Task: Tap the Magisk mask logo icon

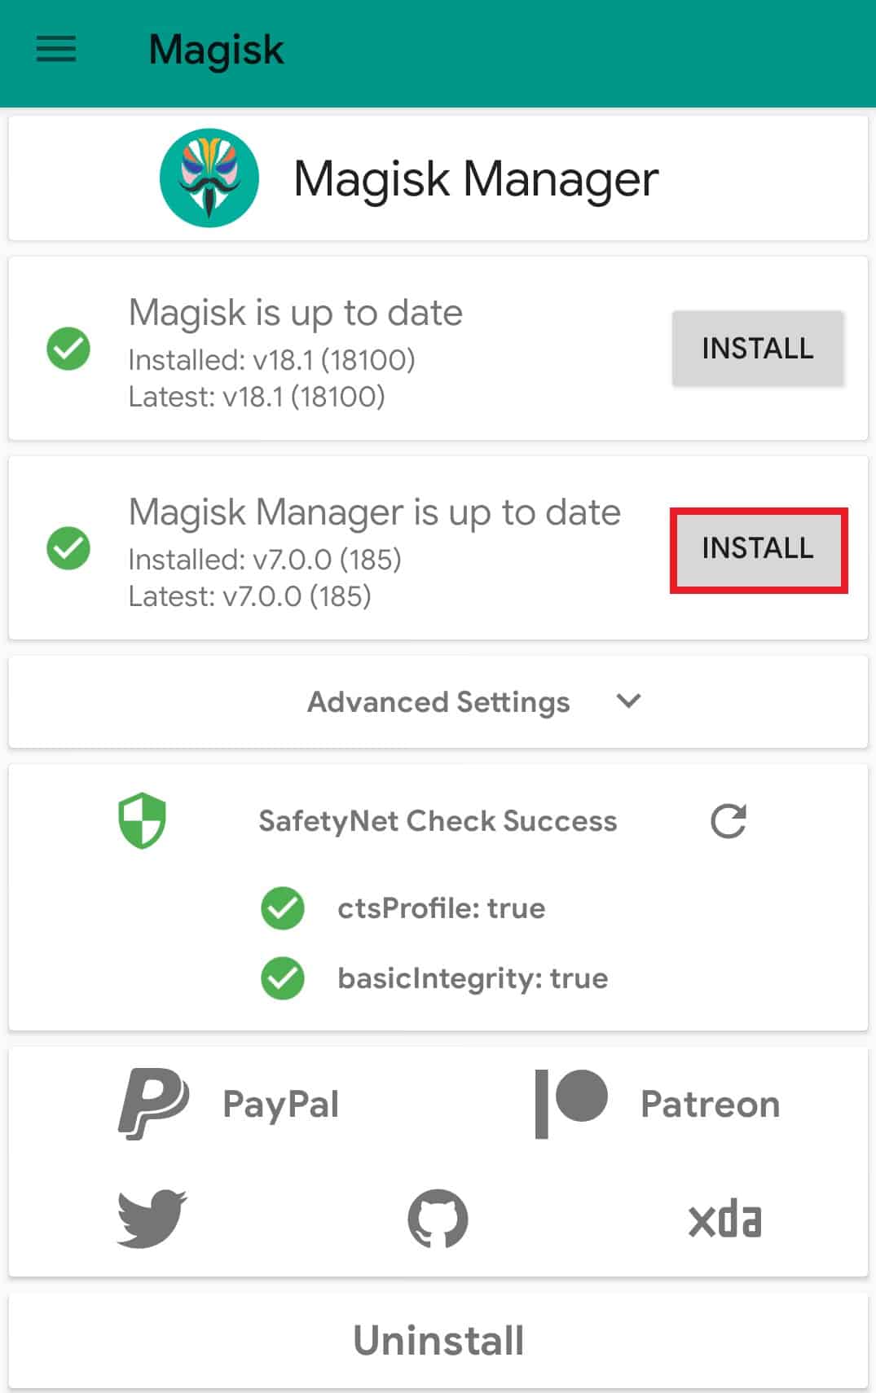Action: click(209, 178)
